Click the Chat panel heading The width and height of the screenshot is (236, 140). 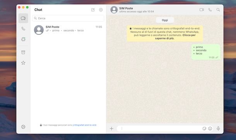click(38, 10)
